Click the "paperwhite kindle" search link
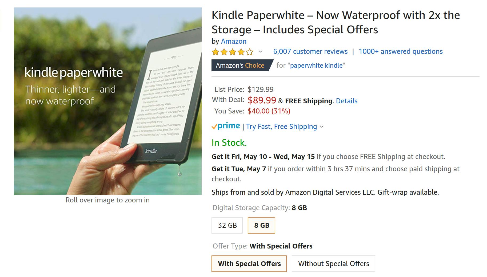This screenshot has width=487, height=277. point(316,66)
